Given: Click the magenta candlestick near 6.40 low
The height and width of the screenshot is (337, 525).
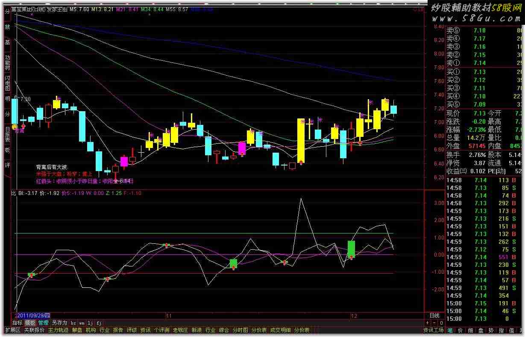Looking at the screenshot, I should click(x=124, y=161).
